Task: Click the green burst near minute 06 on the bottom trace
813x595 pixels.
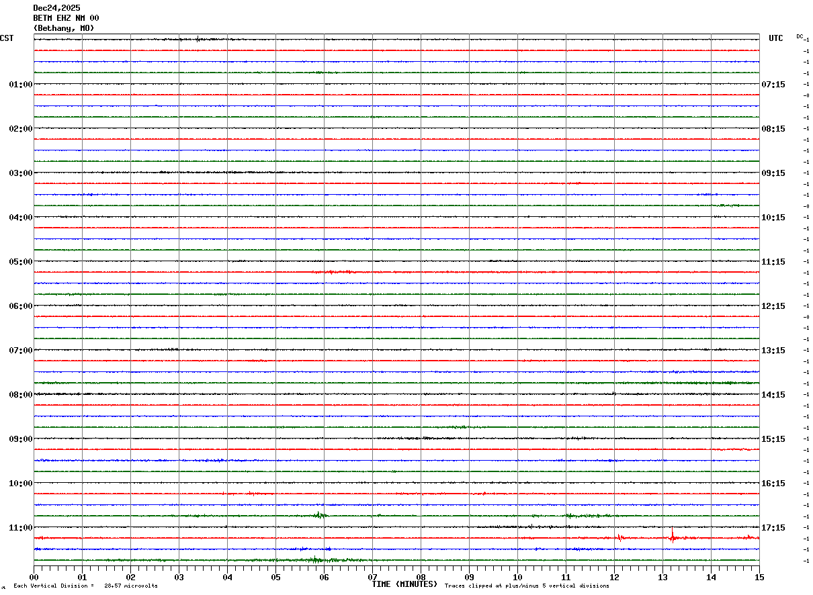Action: 314,559
